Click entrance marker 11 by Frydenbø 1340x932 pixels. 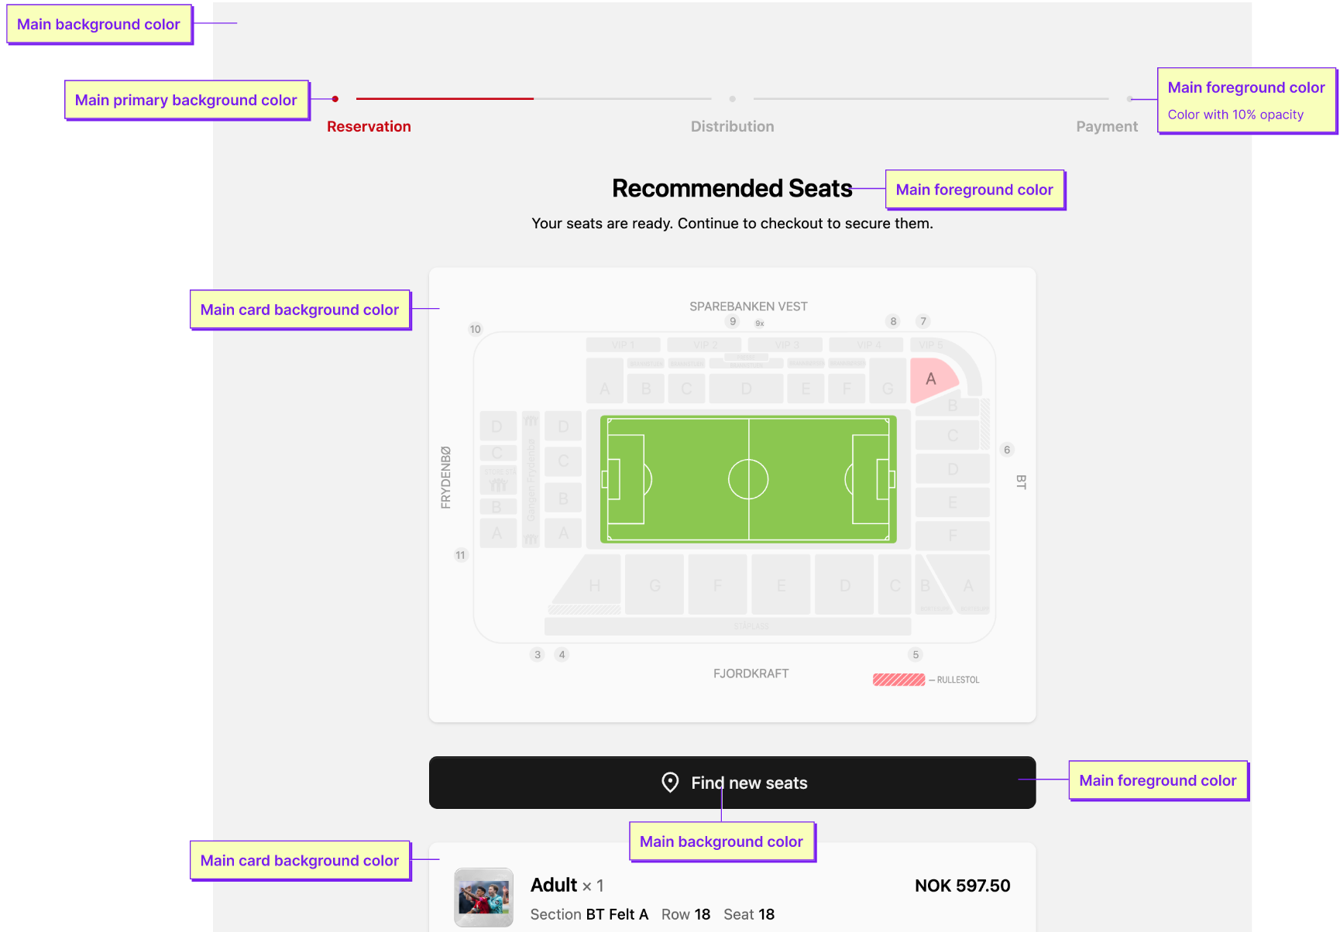[461, 555]
